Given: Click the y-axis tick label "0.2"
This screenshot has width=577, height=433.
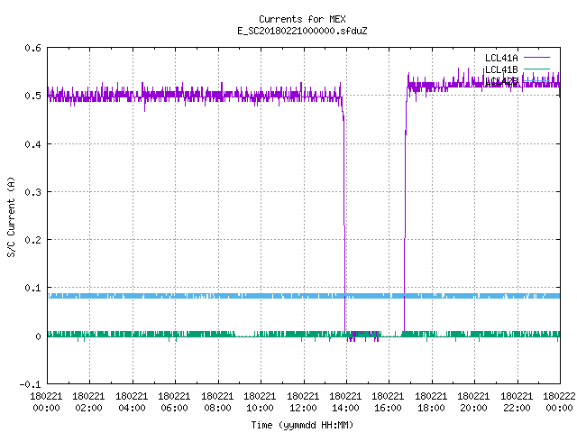Looking at the screenshot, I should (32, 240).
